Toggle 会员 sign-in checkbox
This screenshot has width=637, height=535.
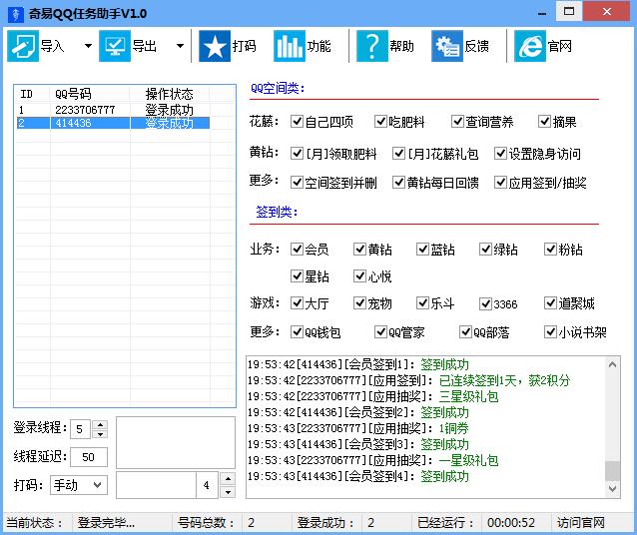(297, 249)
